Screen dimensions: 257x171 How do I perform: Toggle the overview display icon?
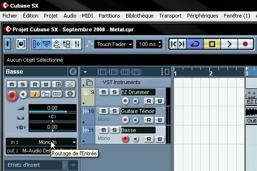(x=57, y=44)
